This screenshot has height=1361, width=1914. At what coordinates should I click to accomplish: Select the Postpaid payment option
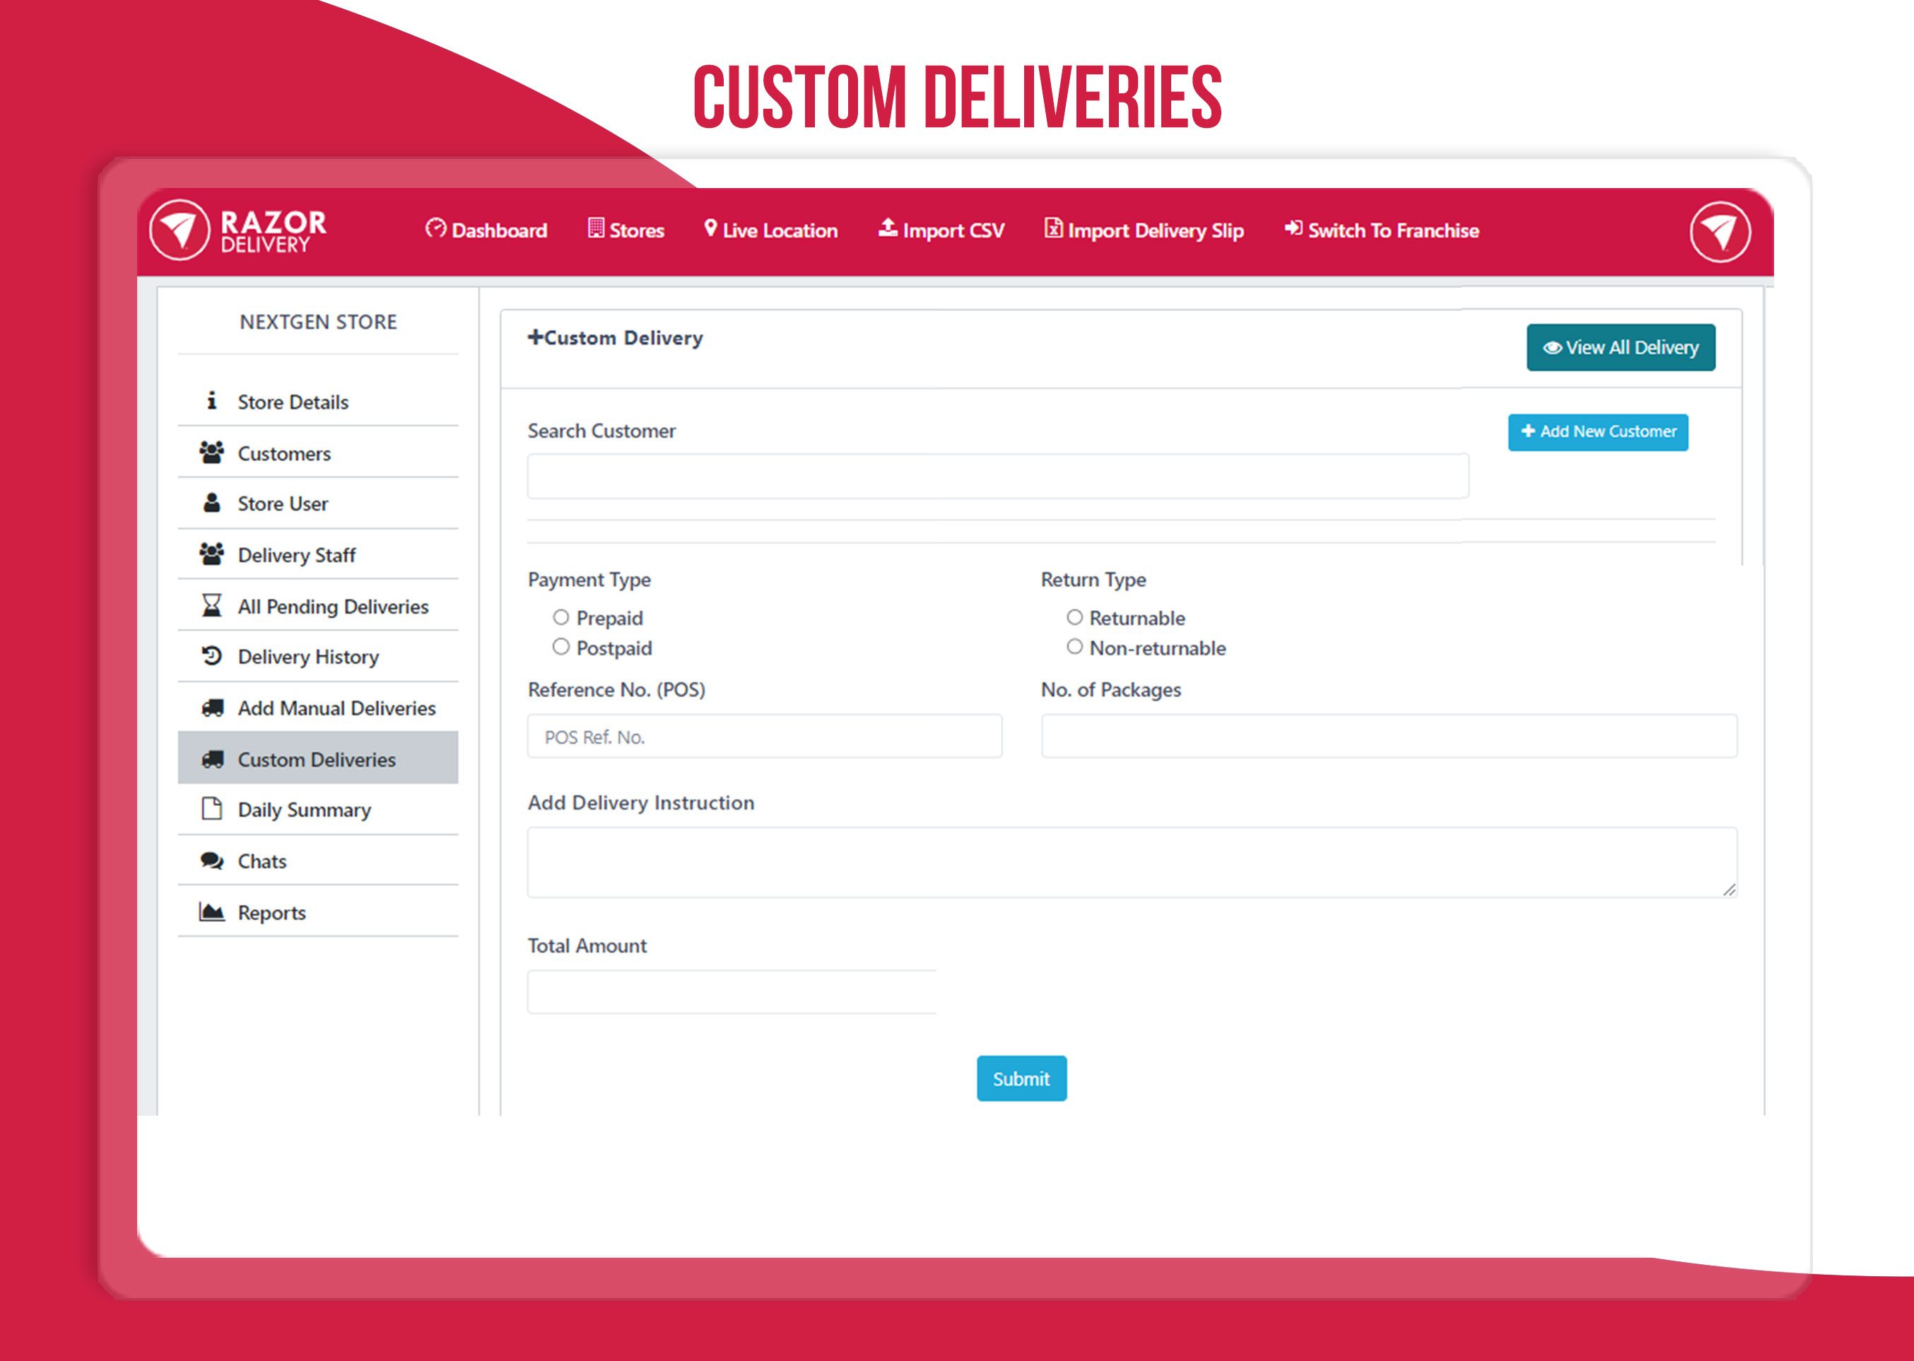click(x=561, y=647)
